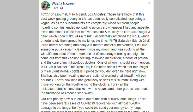Click the public globe privacy icon
The height and width of the screenshot is (112, 193).
[x=62, y=8]
